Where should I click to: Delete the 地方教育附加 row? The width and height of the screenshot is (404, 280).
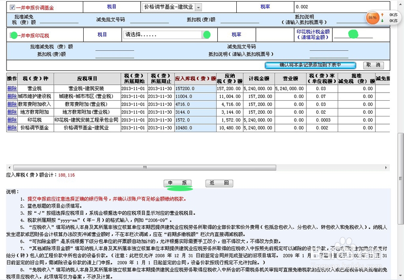[x=12, y=112]
